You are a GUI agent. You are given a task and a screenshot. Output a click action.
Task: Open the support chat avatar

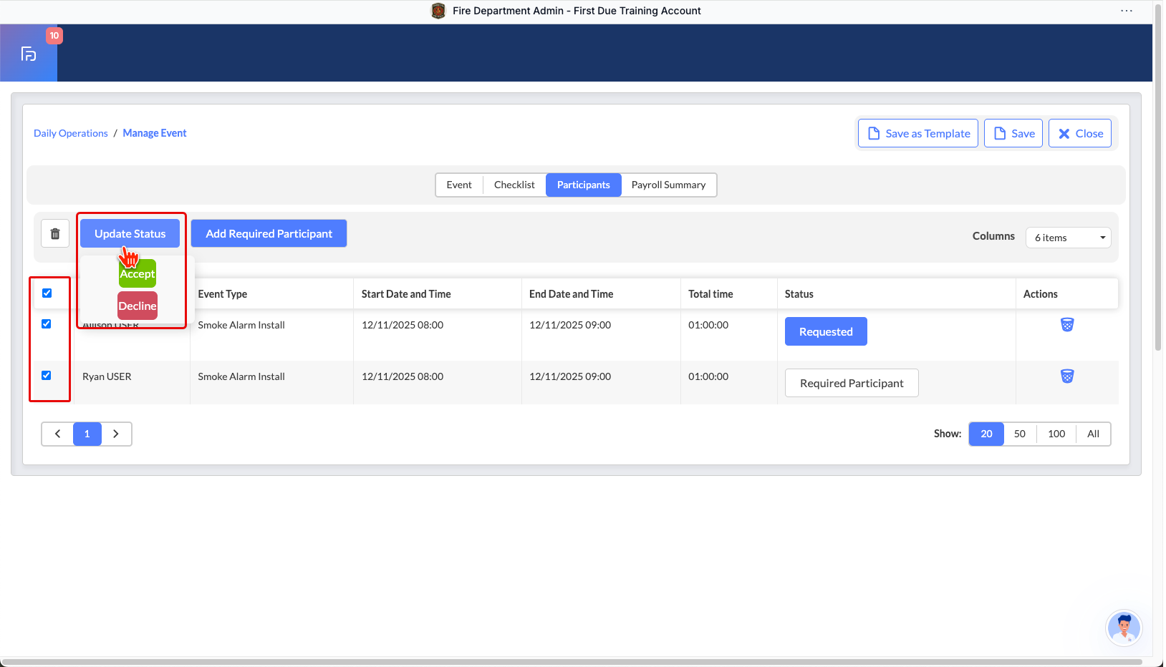[1123, 628]
